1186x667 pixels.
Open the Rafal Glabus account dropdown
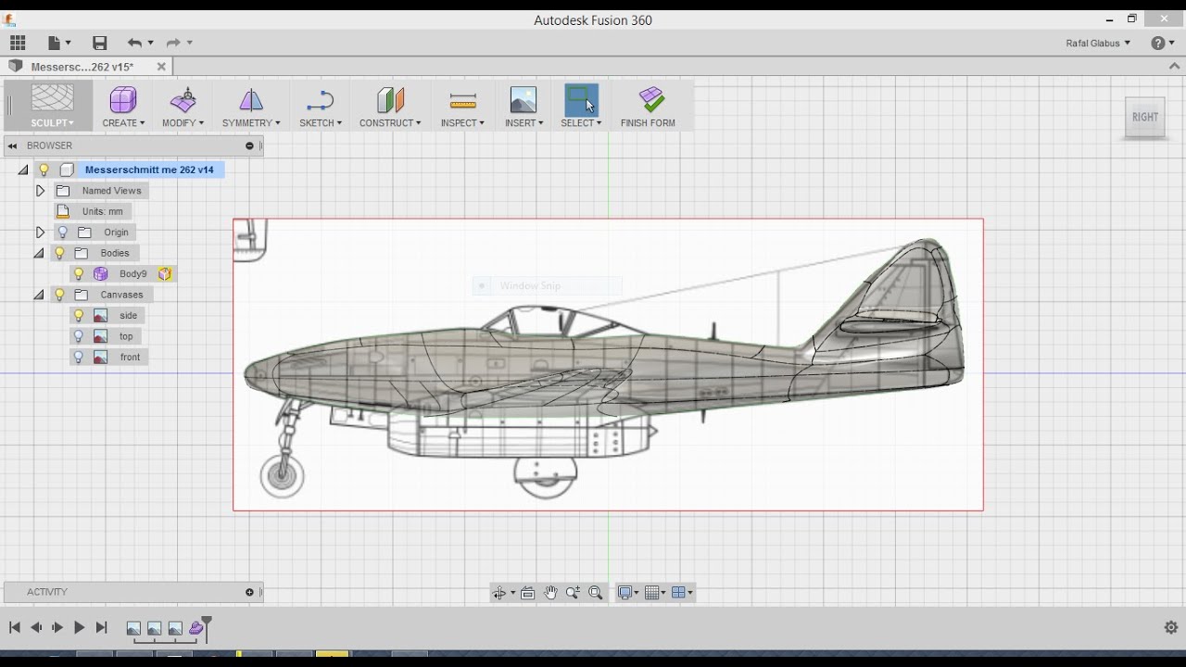(x=1099, y=43)
